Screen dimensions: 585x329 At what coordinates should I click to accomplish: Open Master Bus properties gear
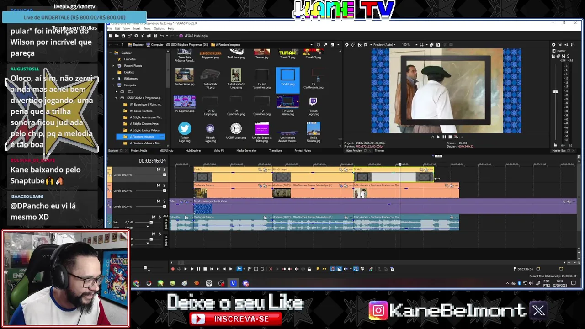click(553, 45)
